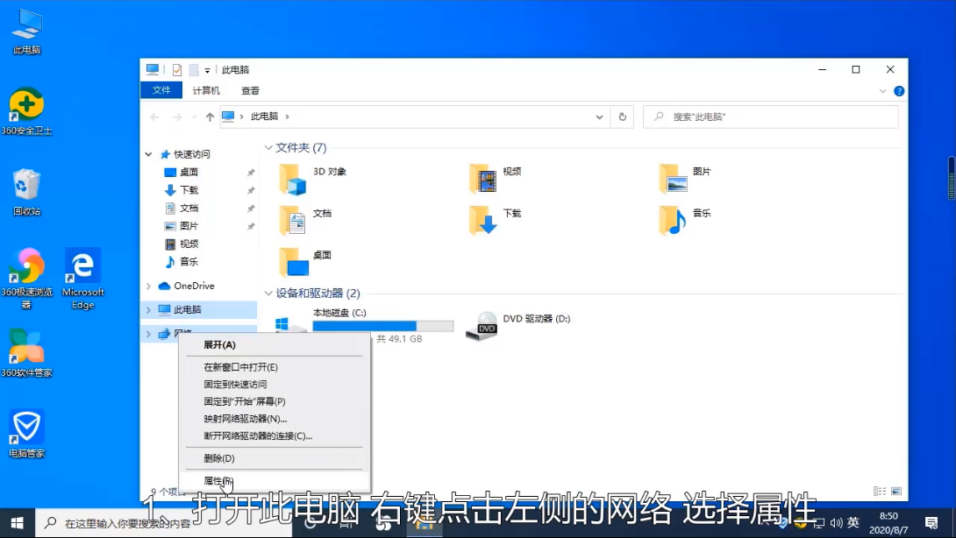Expand the ribbon with the chevron

point(882,91)
